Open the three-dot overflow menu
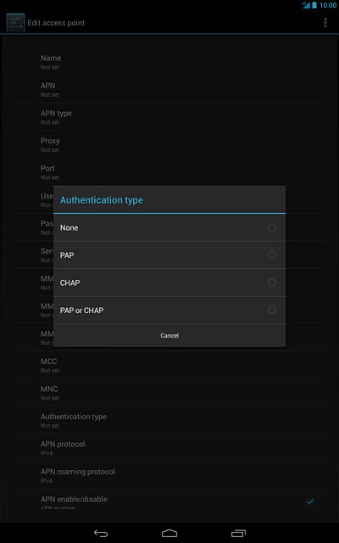 325,23
